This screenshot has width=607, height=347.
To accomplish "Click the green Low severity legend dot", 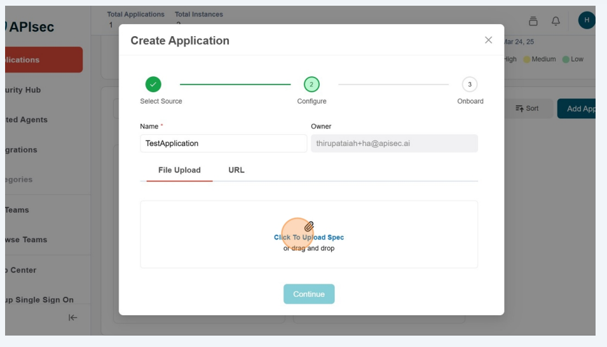I will [x=565, y=60].
